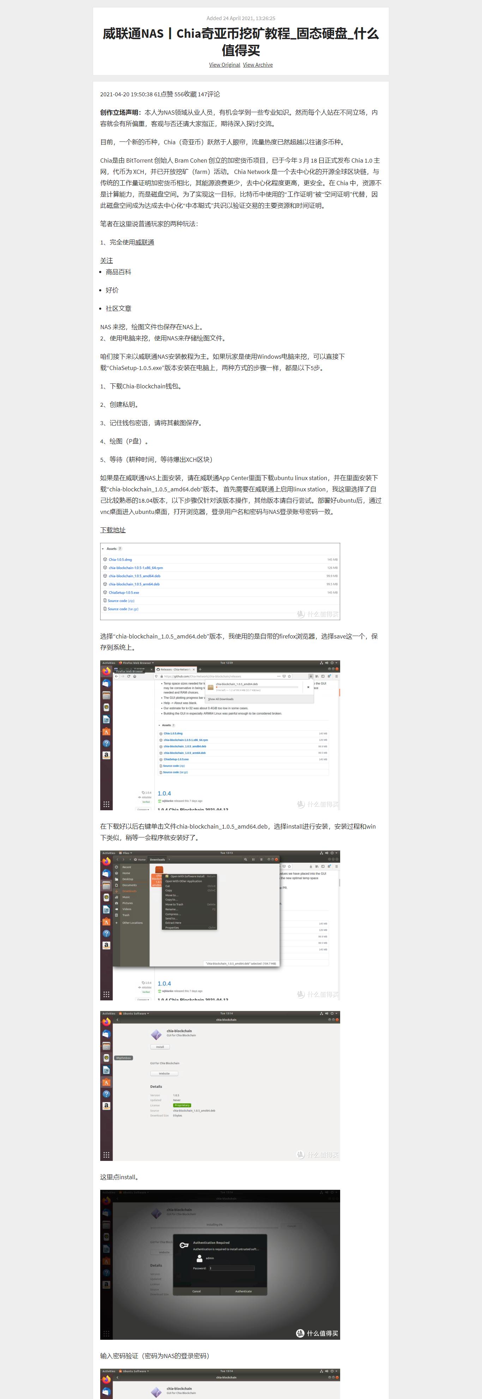Click the system tray power icon in the last partial screenshot
This screenshot has height=1399, width=482.
pos(333,1371)
